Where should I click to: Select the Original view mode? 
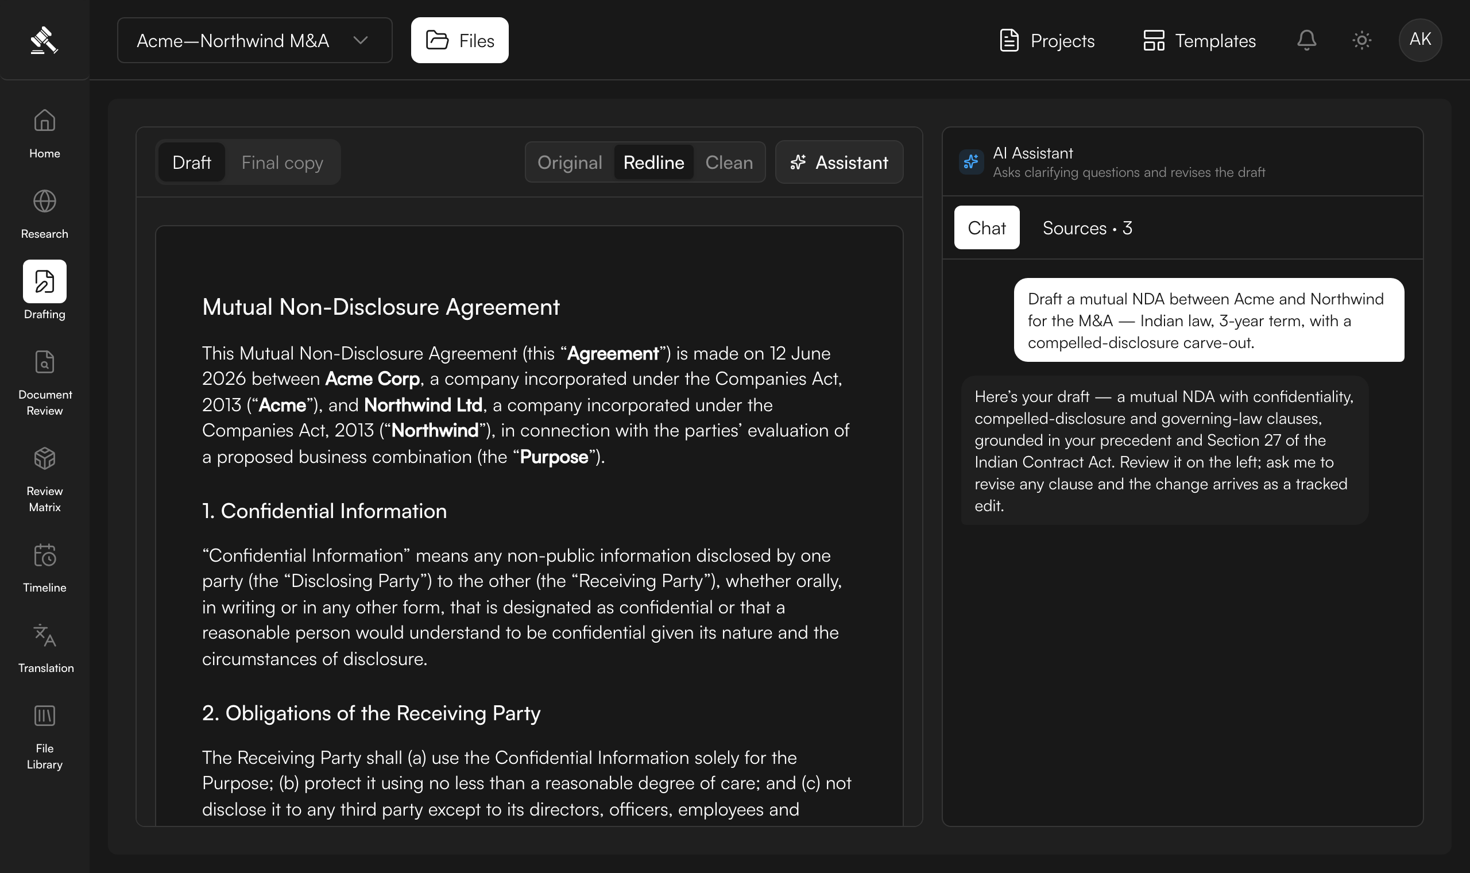pos(569,162)
